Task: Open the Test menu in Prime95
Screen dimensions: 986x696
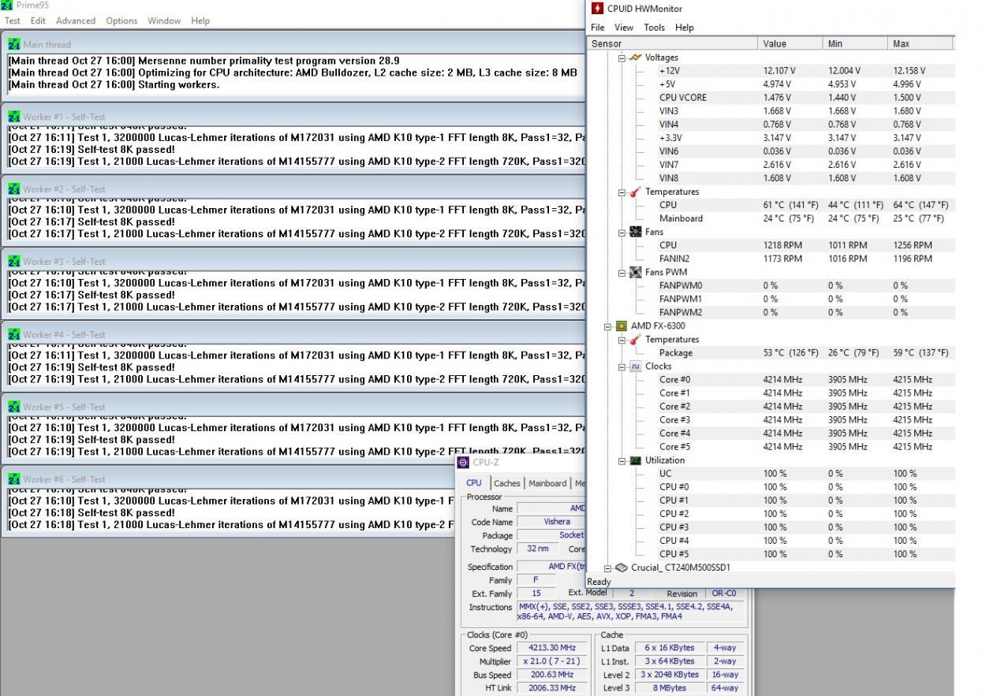Action: pos(13,20)
